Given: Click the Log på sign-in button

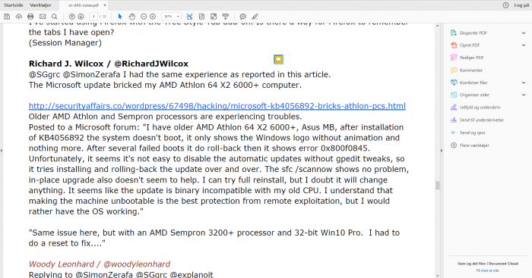Looking at the screenshot, I should click(x=521, y=5).
